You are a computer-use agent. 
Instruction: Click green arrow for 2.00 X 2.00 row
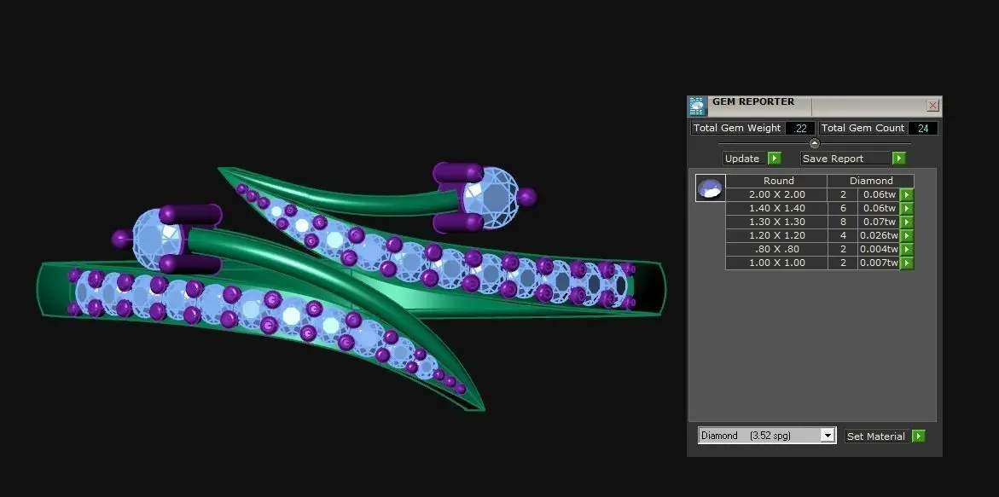906,194
